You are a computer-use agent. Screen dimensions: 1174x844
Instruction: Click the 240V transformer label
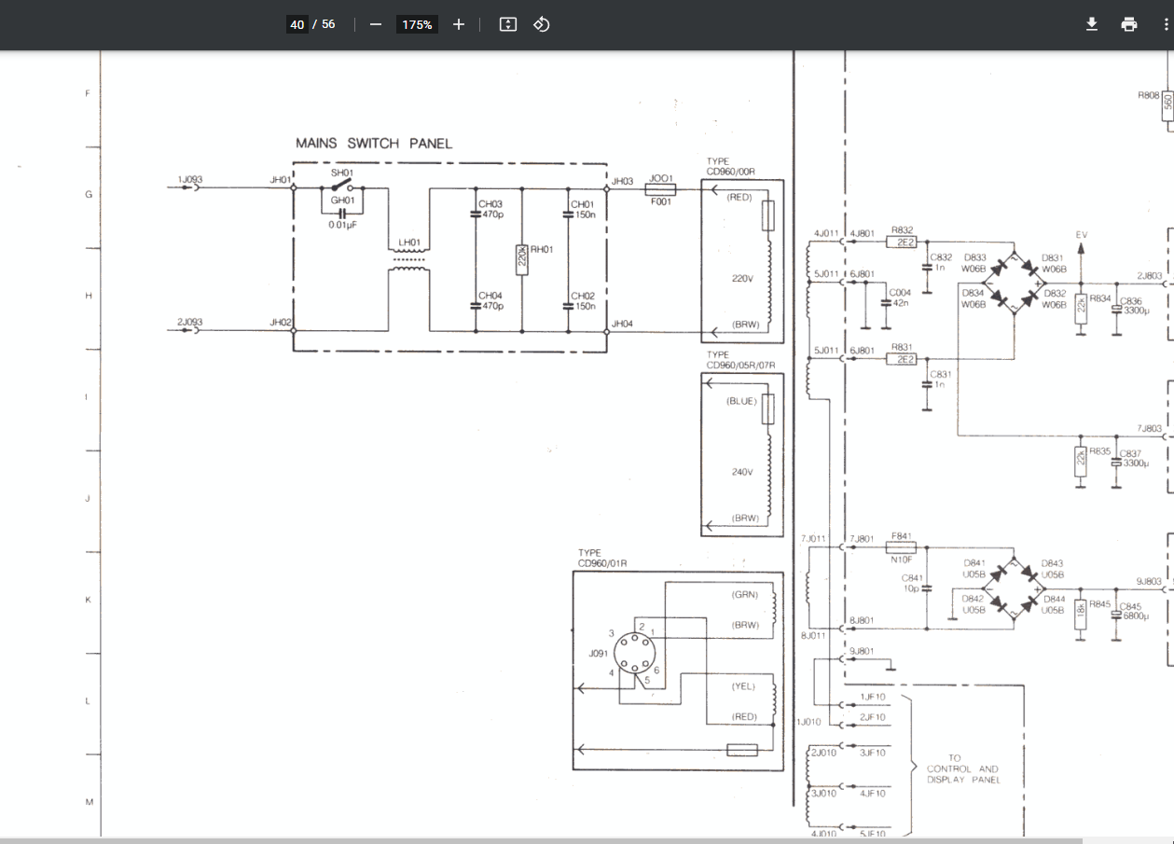pyautogui.click(x=742, y=472)
